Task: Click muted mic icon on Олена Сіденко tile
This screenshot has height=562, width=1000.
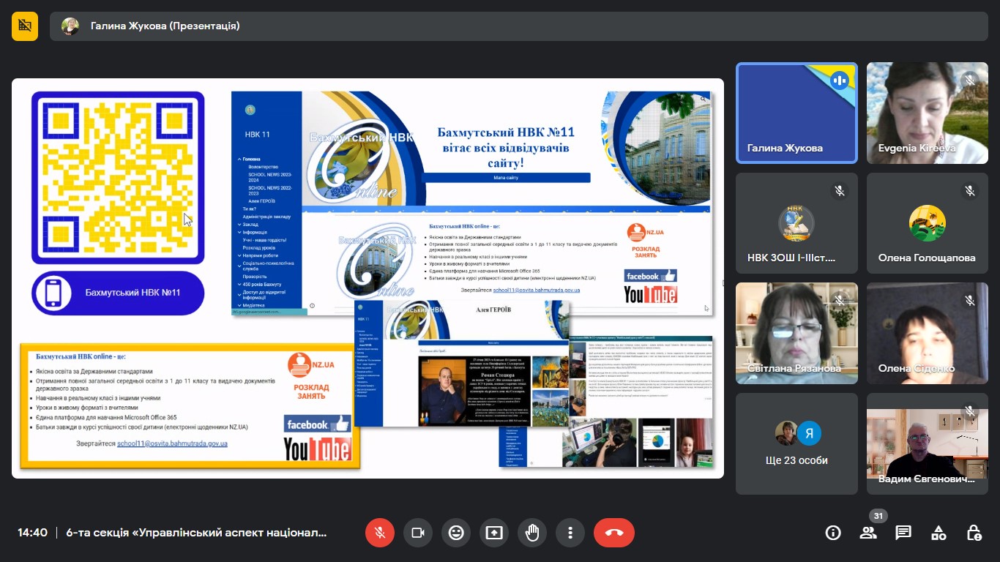Action: pos(970,301)
